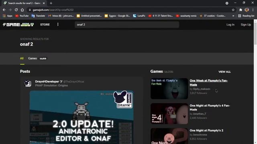The image size is (257, 144).
Task: View site info via the lock icon
Action: tap(30, 10)
